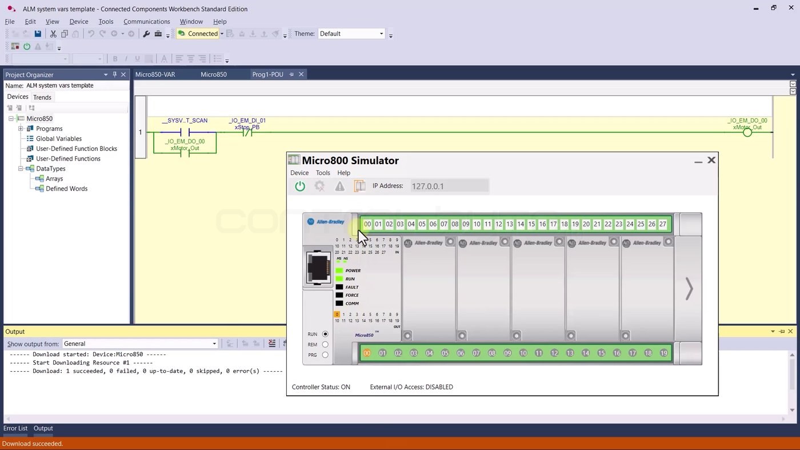The width and height of the screenshot is (800, 450).
Task: Close the Prog1-POU tab
Action: tap(301, 74)
